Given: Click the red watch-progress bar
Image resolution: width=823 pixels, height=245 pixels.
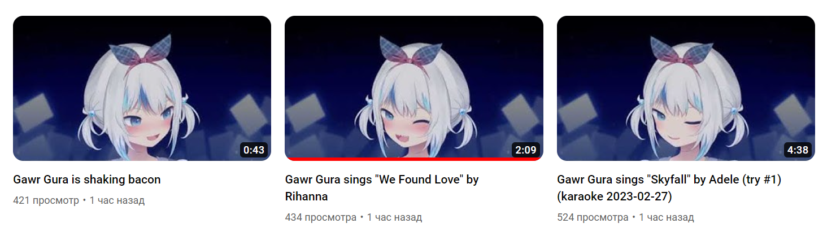Looking at the screenshot, I should click(x=414, y=159).
